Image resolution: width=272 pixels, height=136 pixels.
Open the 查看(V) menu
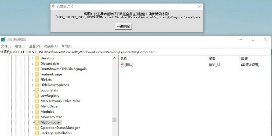35,46
